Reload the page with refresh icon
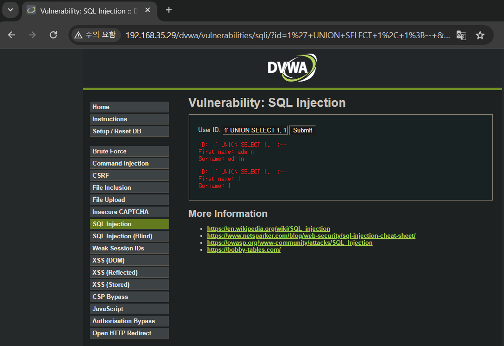The height and width of the screenshot is (346, 504). coord(54,35)
